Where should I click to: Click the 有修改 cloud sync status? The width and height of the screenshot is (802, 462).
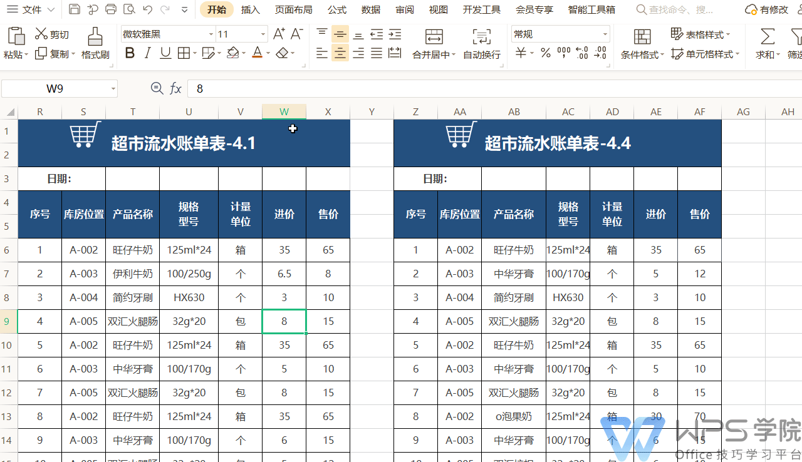[x=766, y=9]
